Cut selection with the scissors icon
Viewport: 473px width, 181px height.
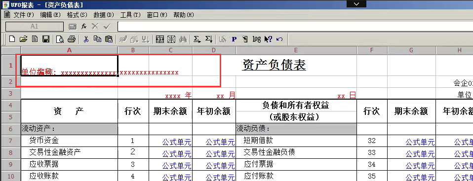[86, 39]
